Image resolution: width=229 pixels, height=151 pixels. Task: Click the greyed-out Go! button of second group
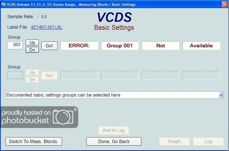click(49, 75)
